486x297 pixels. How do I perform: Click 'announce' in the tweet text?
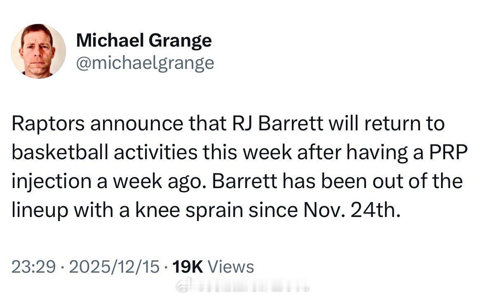pyautogui.click(x=136, y=124)
